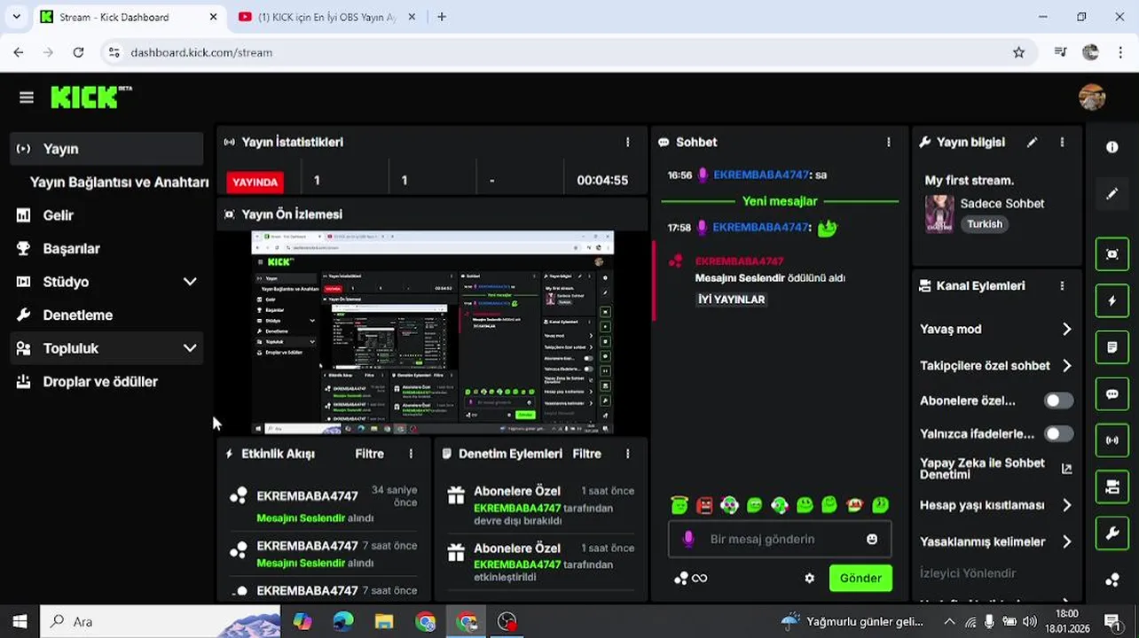Viewport: 1139px width, 638px height.
Task: Click the purple microphone icon in the message box
Action: pyautogui.click(x=687, y=539)
